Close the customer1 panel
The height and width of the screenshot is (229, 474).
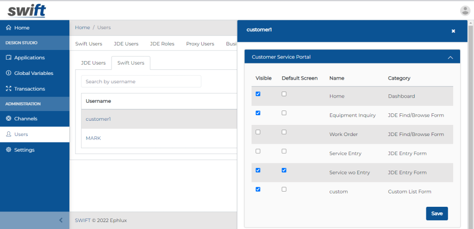tap(453, 31)
